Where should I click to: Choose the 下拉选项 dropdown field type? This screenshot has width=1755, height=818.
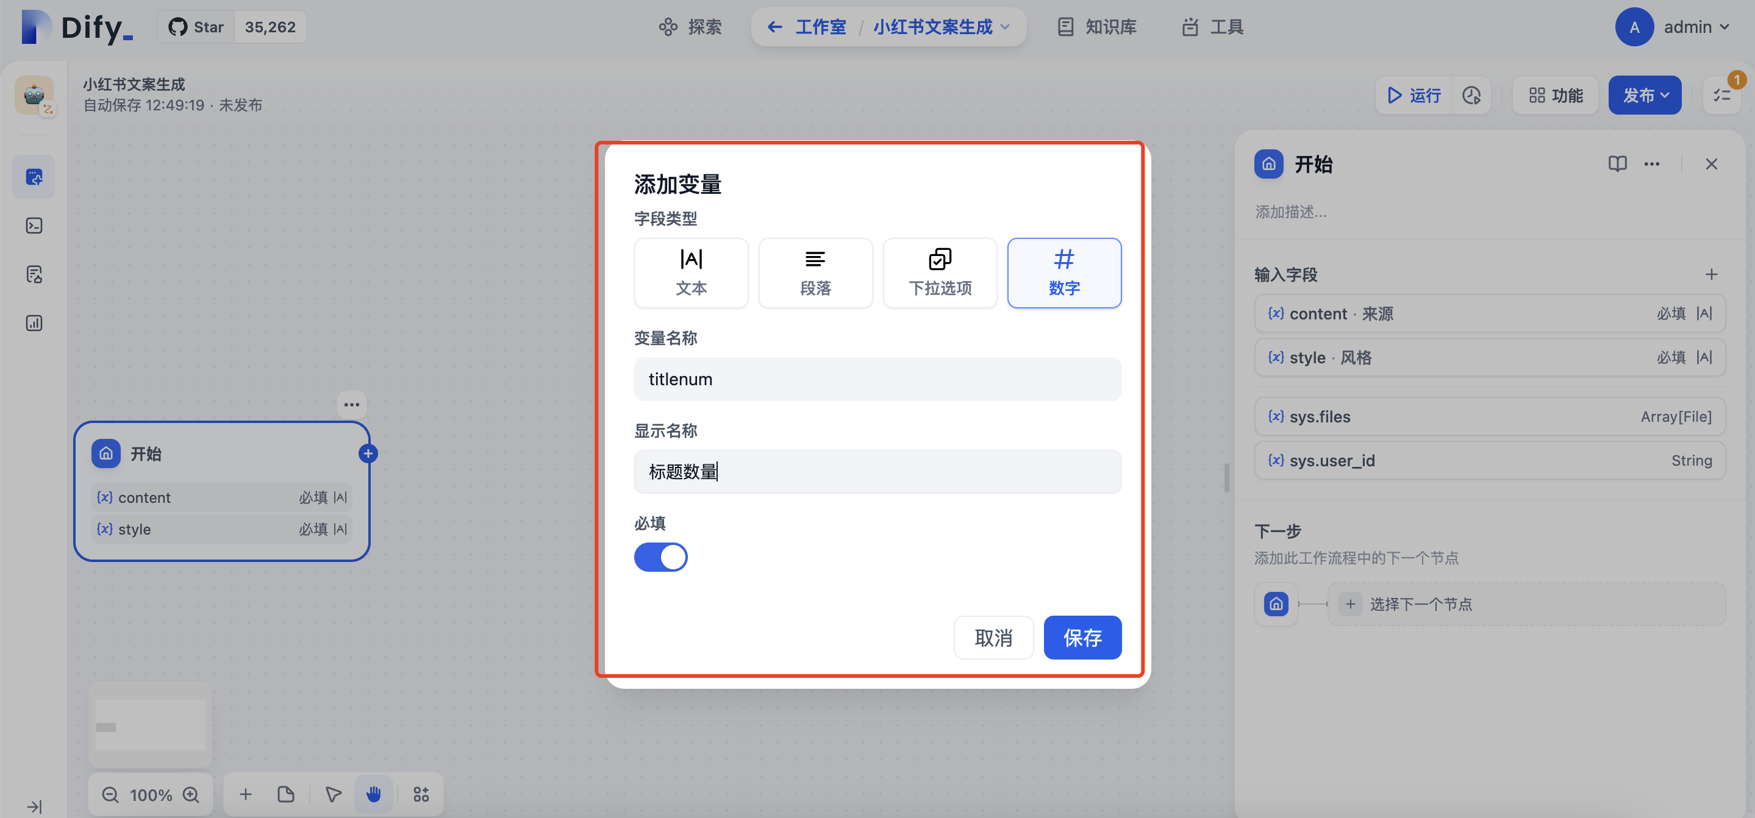(940, 272)
